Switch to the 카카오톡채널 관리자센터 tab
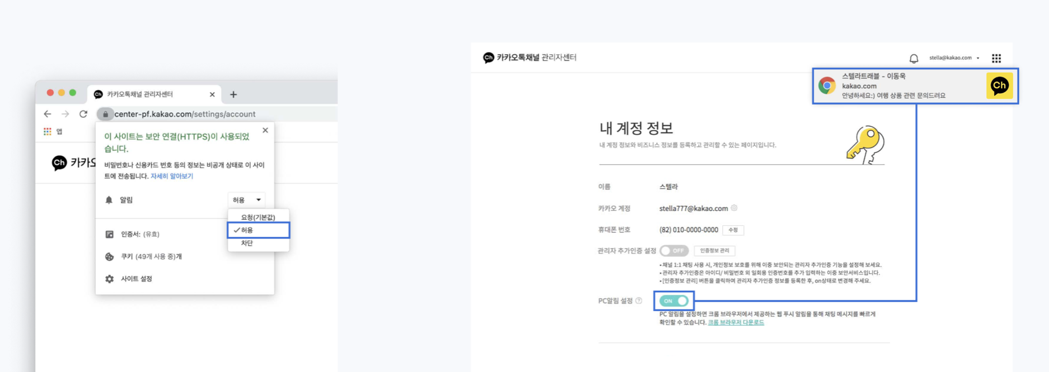The image size is (1049, 372). point(154,94)
